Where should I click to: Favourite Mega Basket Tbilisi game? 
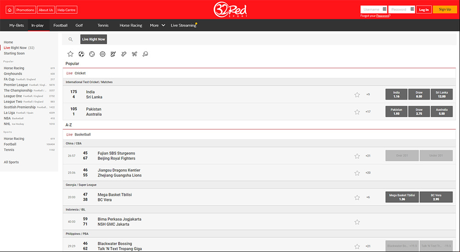click(x=357, y=197)
